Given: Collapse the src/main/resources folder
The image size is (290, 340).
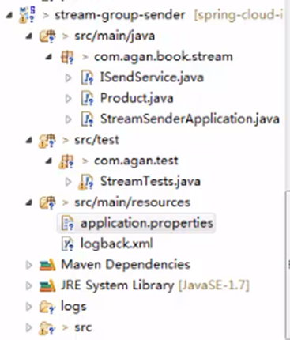Looking at the screenshot, I should (29, 202).
